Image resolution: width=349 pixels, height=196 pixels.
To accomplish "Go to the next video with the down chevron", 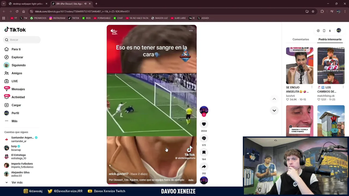I will pyautogui.click(x=274, y=111).
